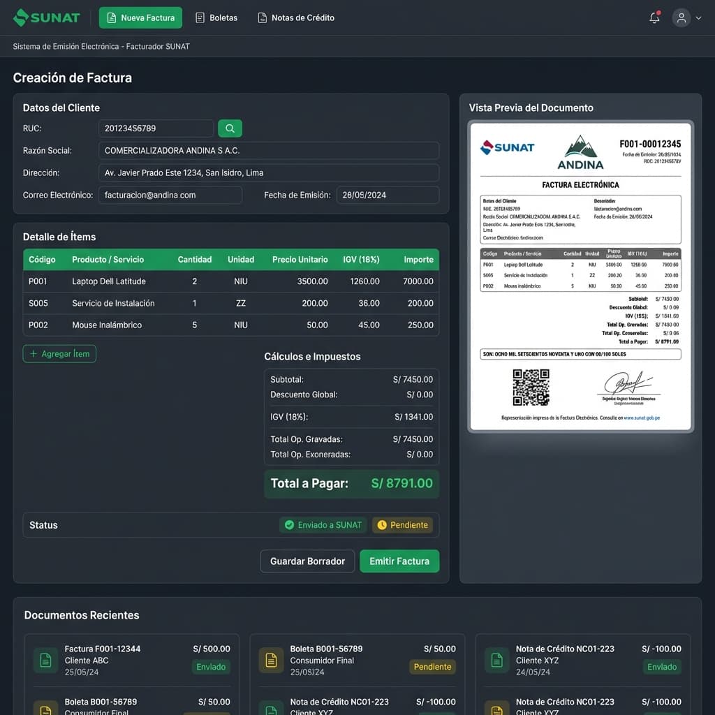Screen dimensions: 715x715
Task: Open the Notas de Crédito section
Action: 296,17
